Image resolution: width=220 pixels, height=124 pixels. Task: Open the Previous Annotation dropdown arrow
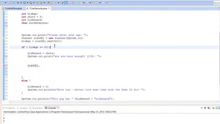pyautogui.click(x=90, y=3)
